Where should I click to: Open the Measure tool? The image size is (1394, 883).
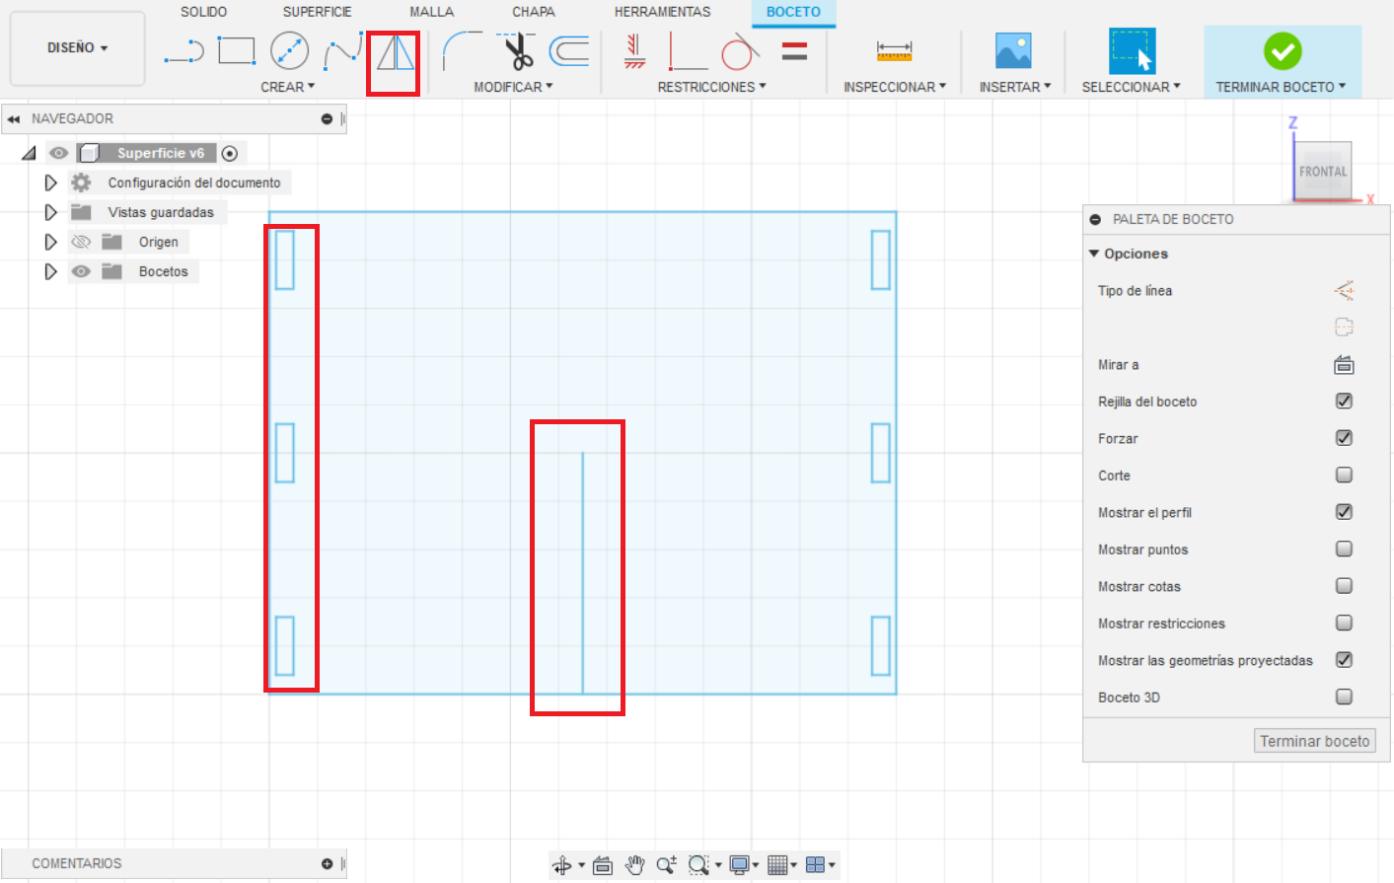pyautogui.click(x=894, y=50)
